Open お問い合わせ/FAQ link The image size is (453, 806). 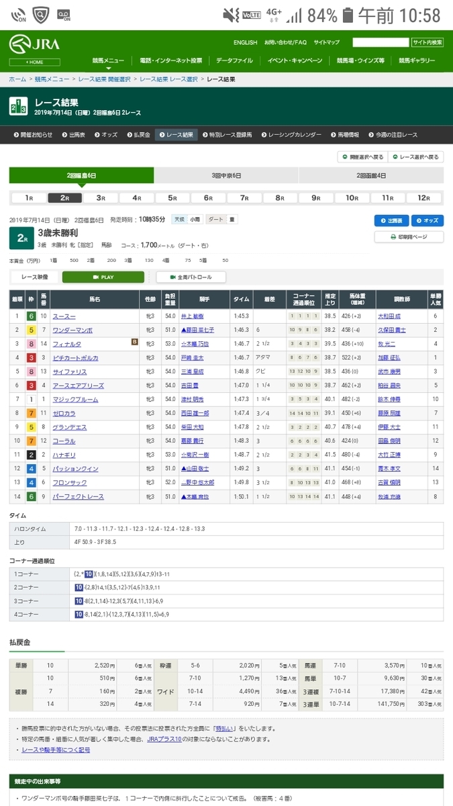tap(285, 42)
